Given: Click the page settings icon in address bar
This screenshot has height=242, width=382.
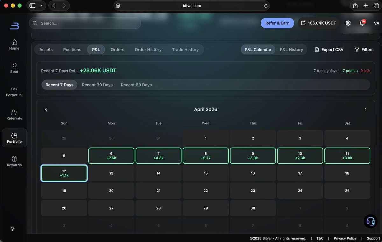Looking at the screenshot, I should point(118,6).
